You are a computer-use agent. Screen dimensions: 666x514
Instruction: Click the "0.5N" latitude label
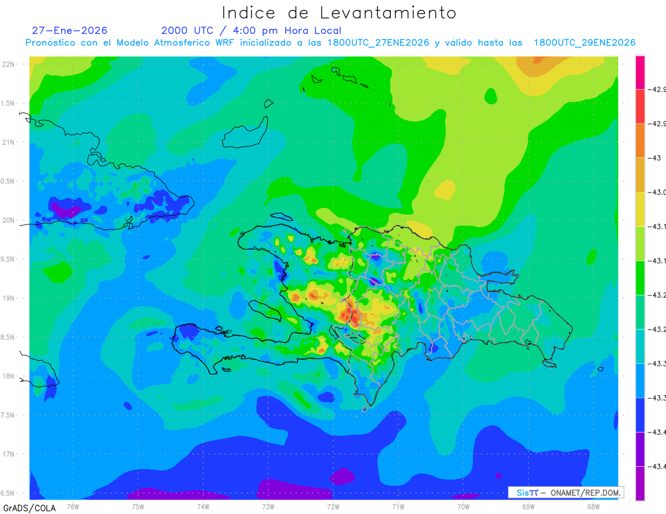point(8,181)
